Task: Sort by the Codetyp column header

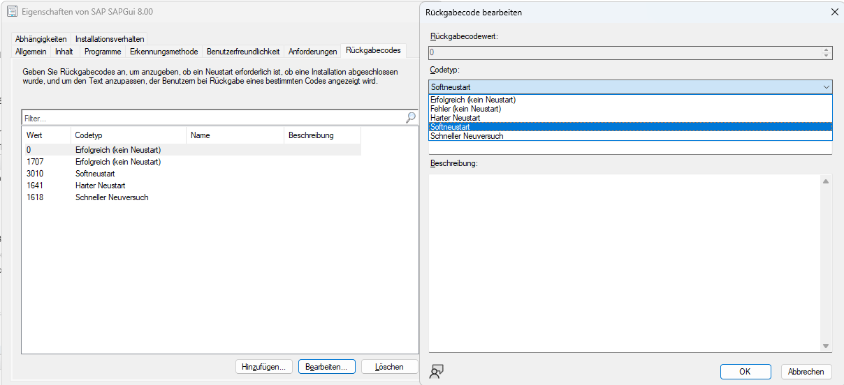Action: [x=129, y=135]
